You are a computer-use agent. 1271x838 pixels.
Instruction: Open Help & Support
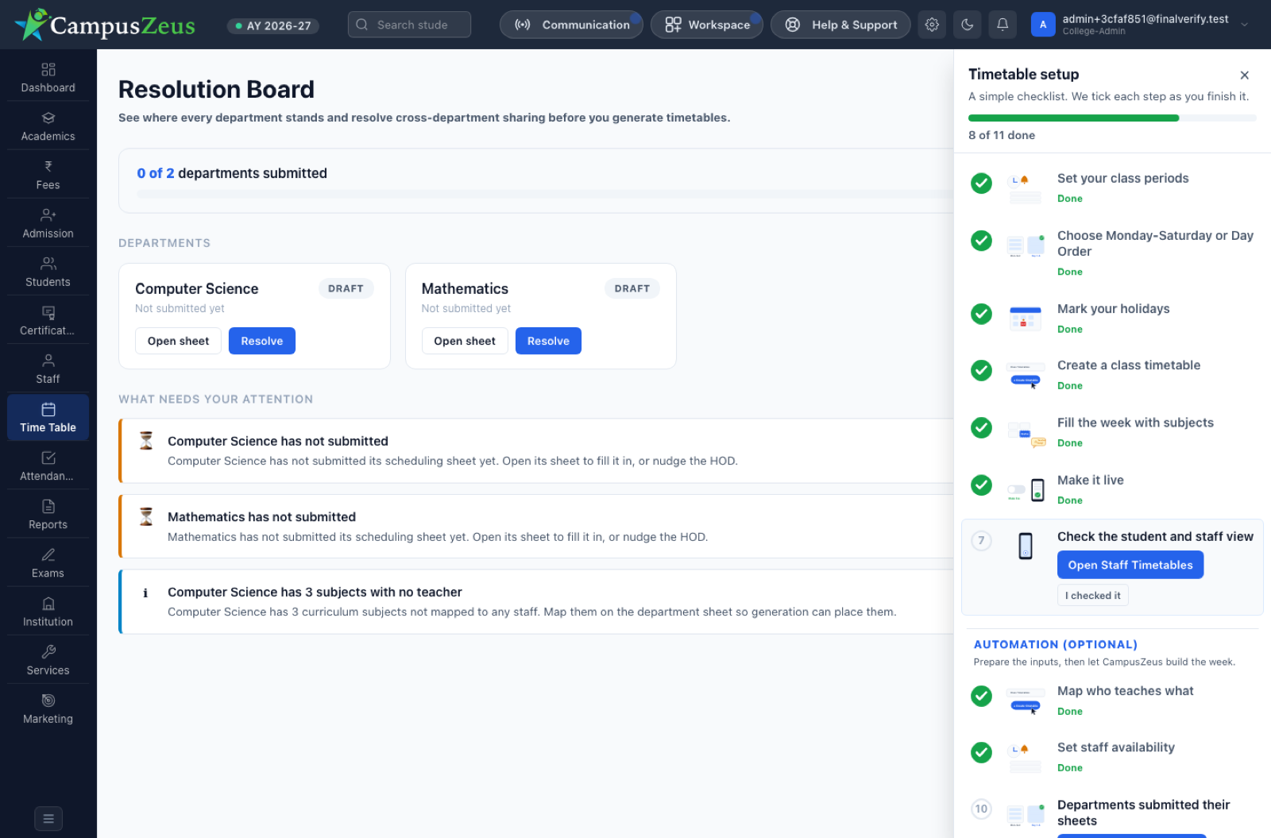(x=840, y=25)
